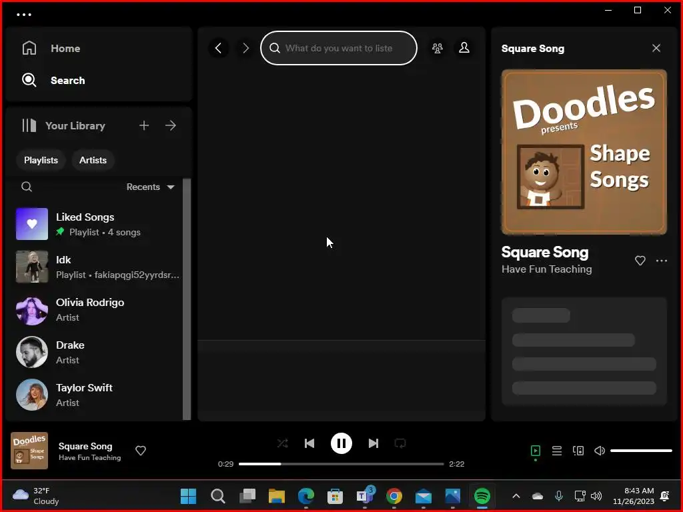Filter library by Playlists

41,160
